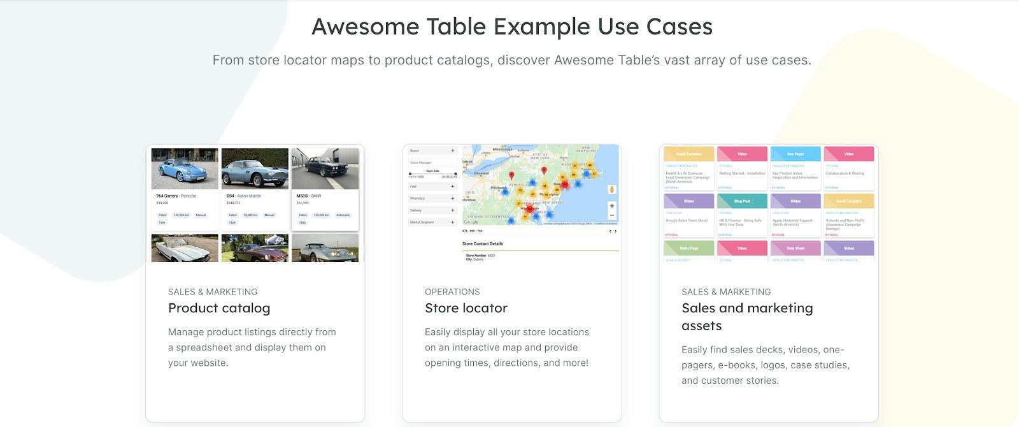Click the map zoom in plus button
Viewport: 1019px width, 427px height.
611,206
